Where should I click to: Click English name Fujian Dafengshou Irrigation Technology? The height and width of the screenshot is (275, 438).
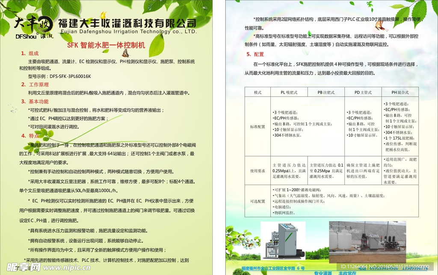(x=128, y=32)
